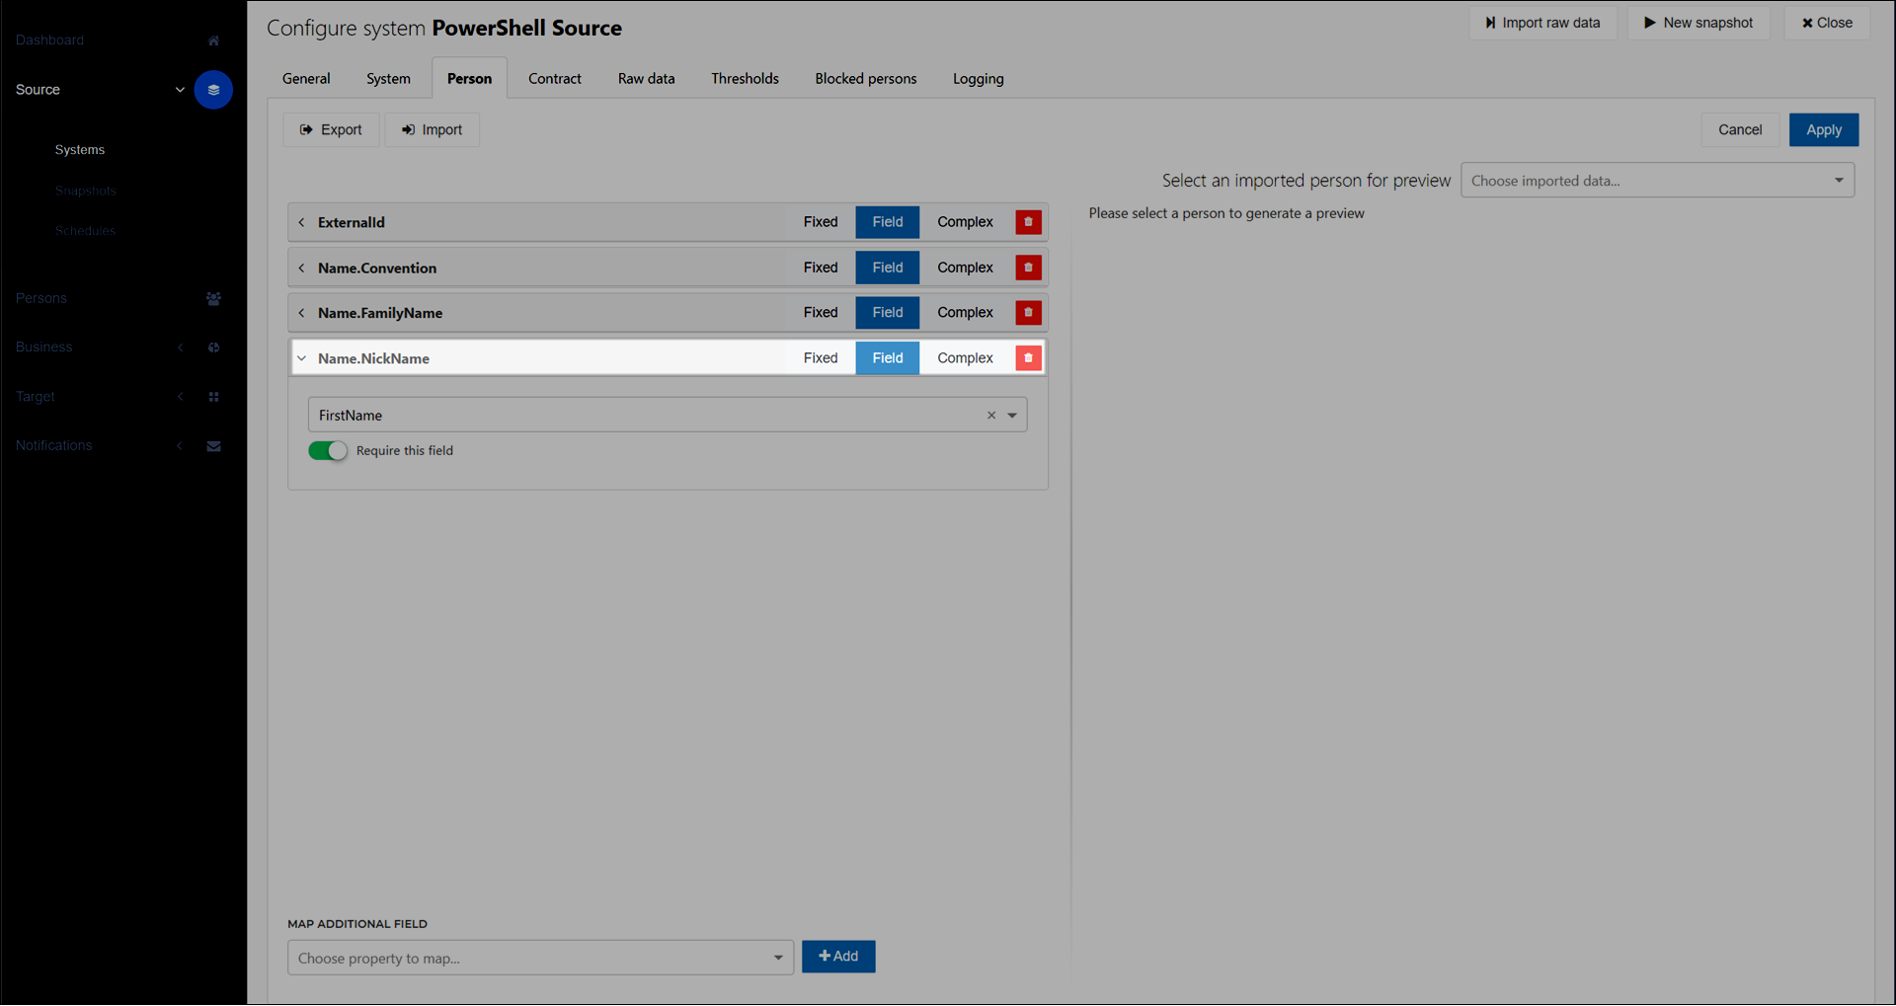Open the Blocked persons tab
This screenshot has height=1006, width=1896.
tap(866, 79)
